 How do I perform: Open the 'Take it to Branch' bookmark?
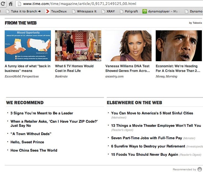(24, 11)
